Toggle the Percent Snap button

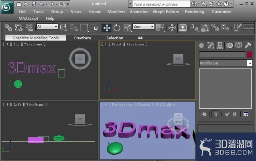[215, 28]
